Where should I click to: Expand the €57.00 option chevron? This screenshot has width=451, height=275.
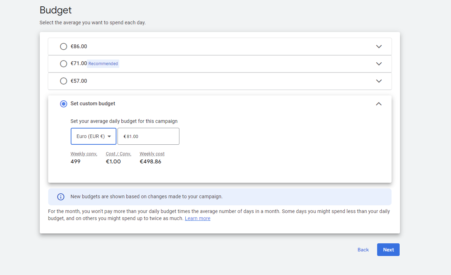379,81
